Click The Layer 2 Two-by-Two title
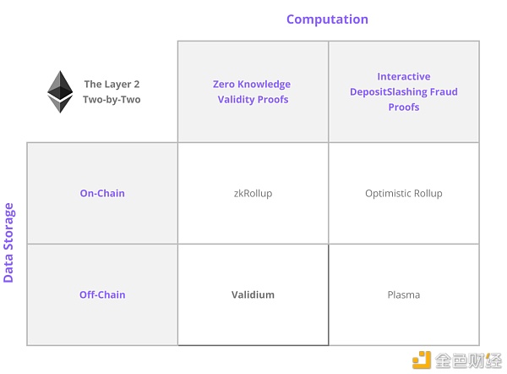This screenshot has height=374, width=507. point(112,91)
